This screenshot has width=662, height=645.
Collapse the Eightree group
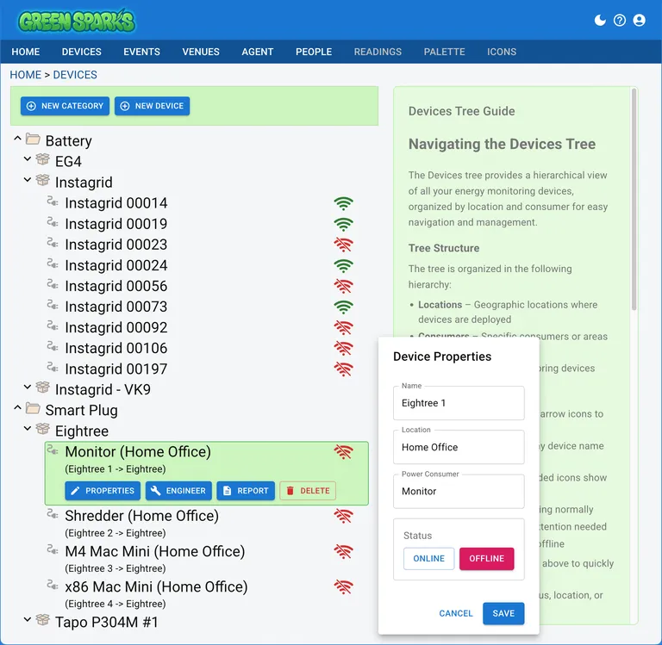[28, 430]
